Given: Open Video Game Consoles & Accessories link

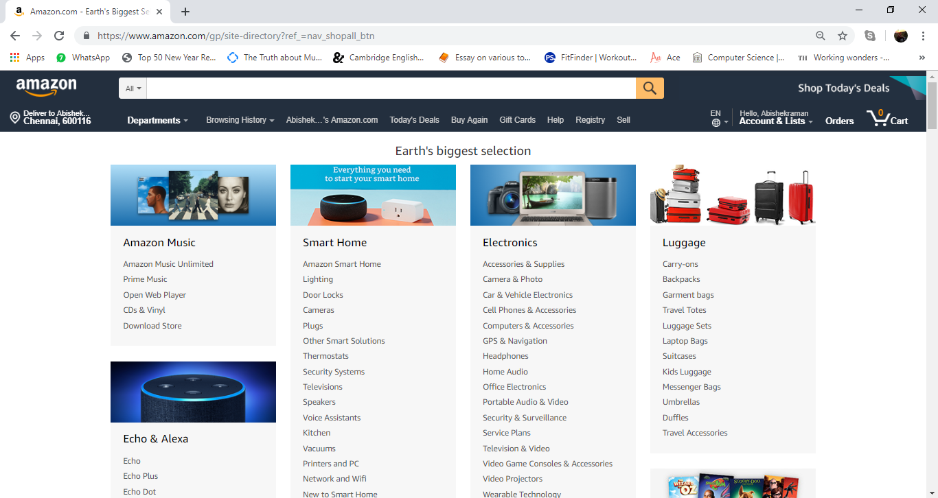Looking at the screenshot, I should [x=547, y=464].
